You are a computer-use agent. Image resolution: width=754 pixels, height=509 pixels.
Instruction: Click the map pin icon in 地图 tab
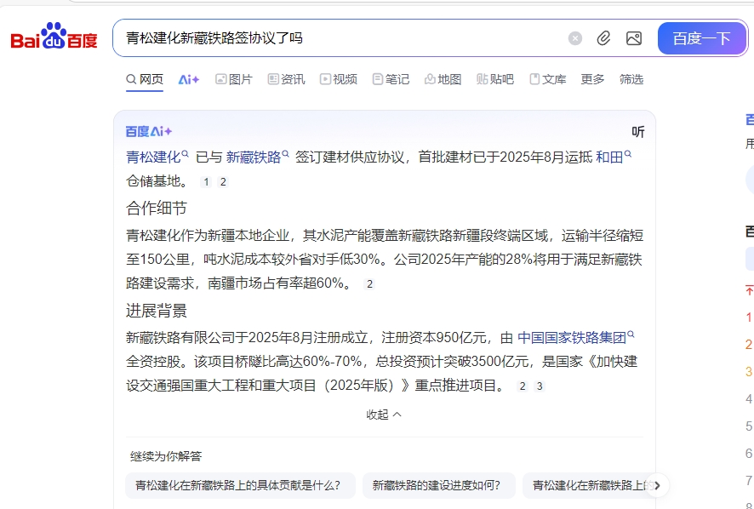pos(430,79)
